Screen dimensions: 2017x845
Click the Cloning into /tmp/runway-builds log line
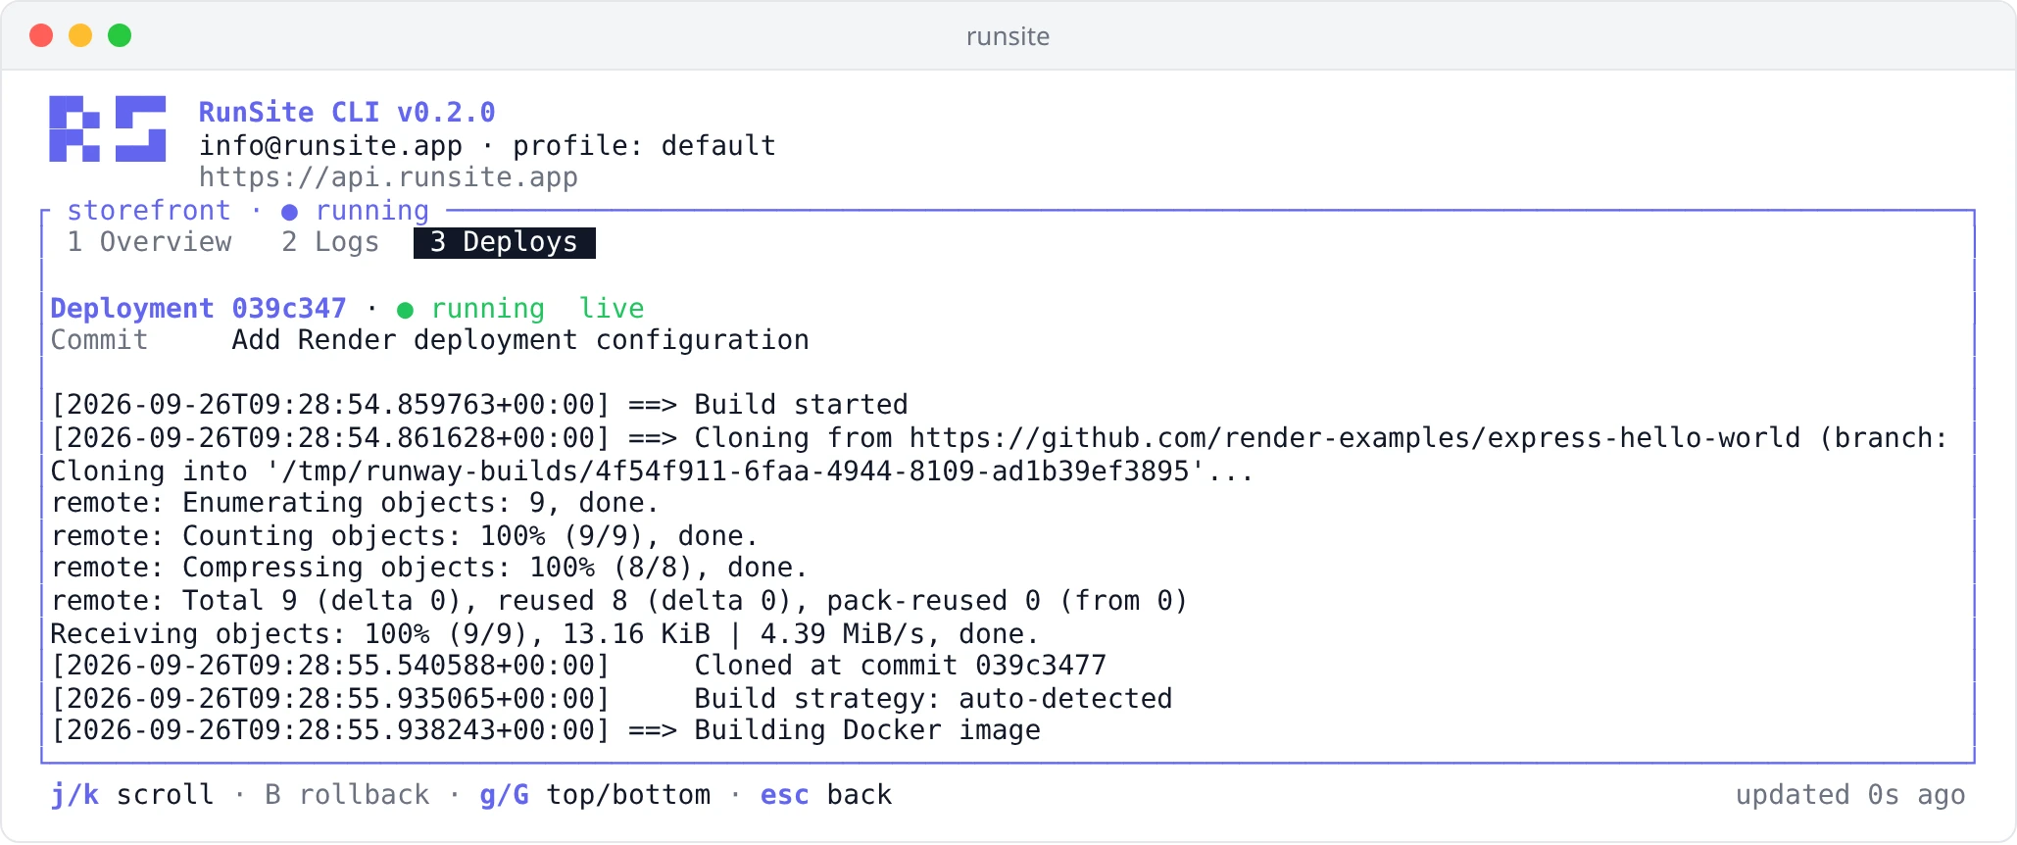tap(652, 471)
